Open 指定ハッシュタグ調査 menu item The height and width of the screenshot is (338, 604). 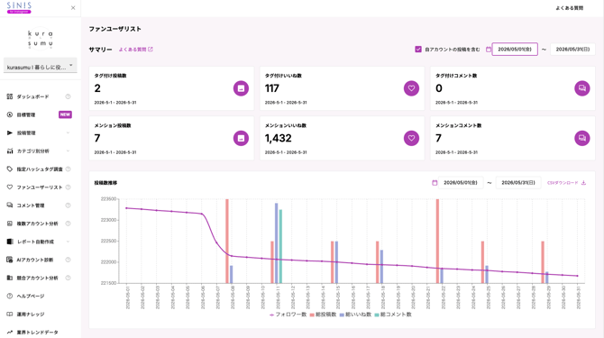40,169
